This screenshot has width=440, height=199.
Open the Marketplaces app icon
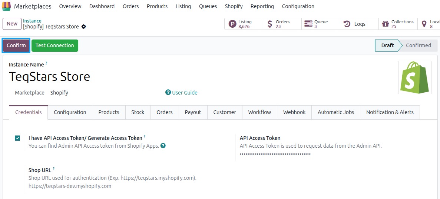(6, 6)
